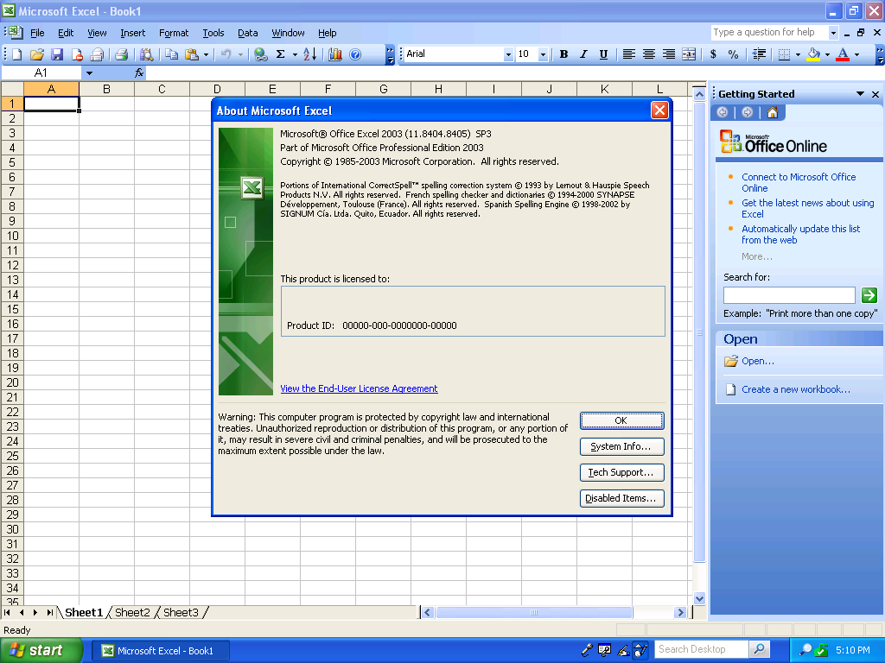Viewport: 885px width, 663px height.
Task: Switch to the Sheet2 tab
Action: coord(132,613)
